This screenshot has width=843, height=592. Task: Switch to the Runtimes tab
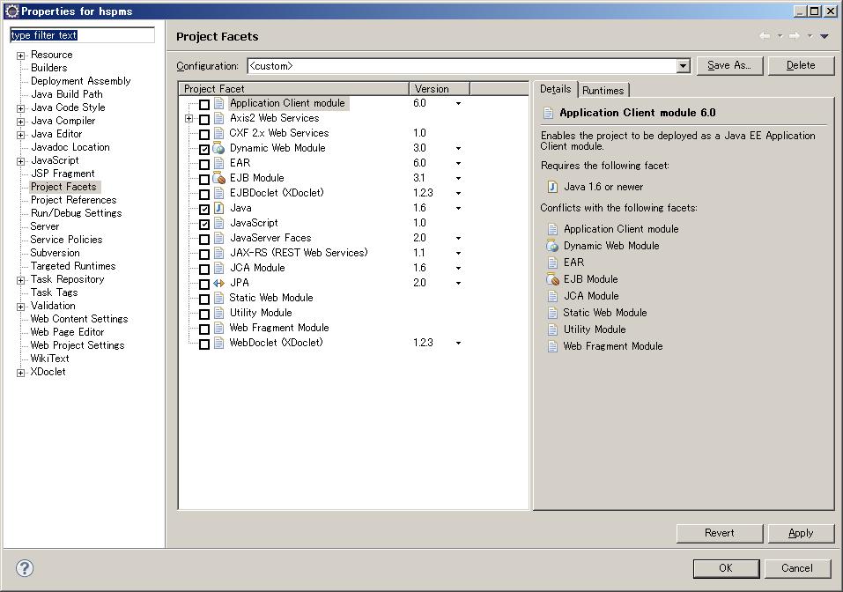(603, 91)
